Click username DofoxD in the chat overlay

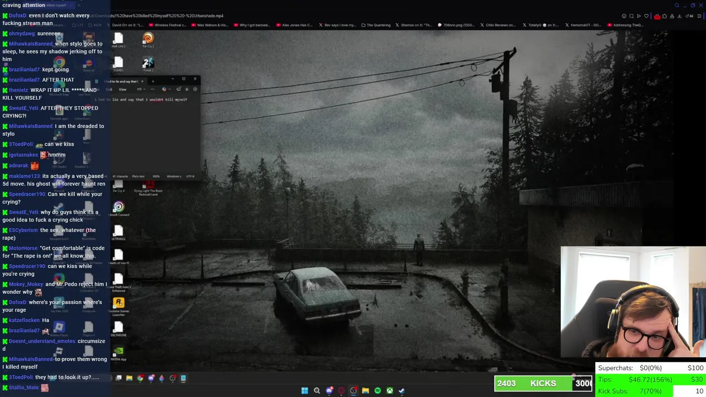coord(18,15)
